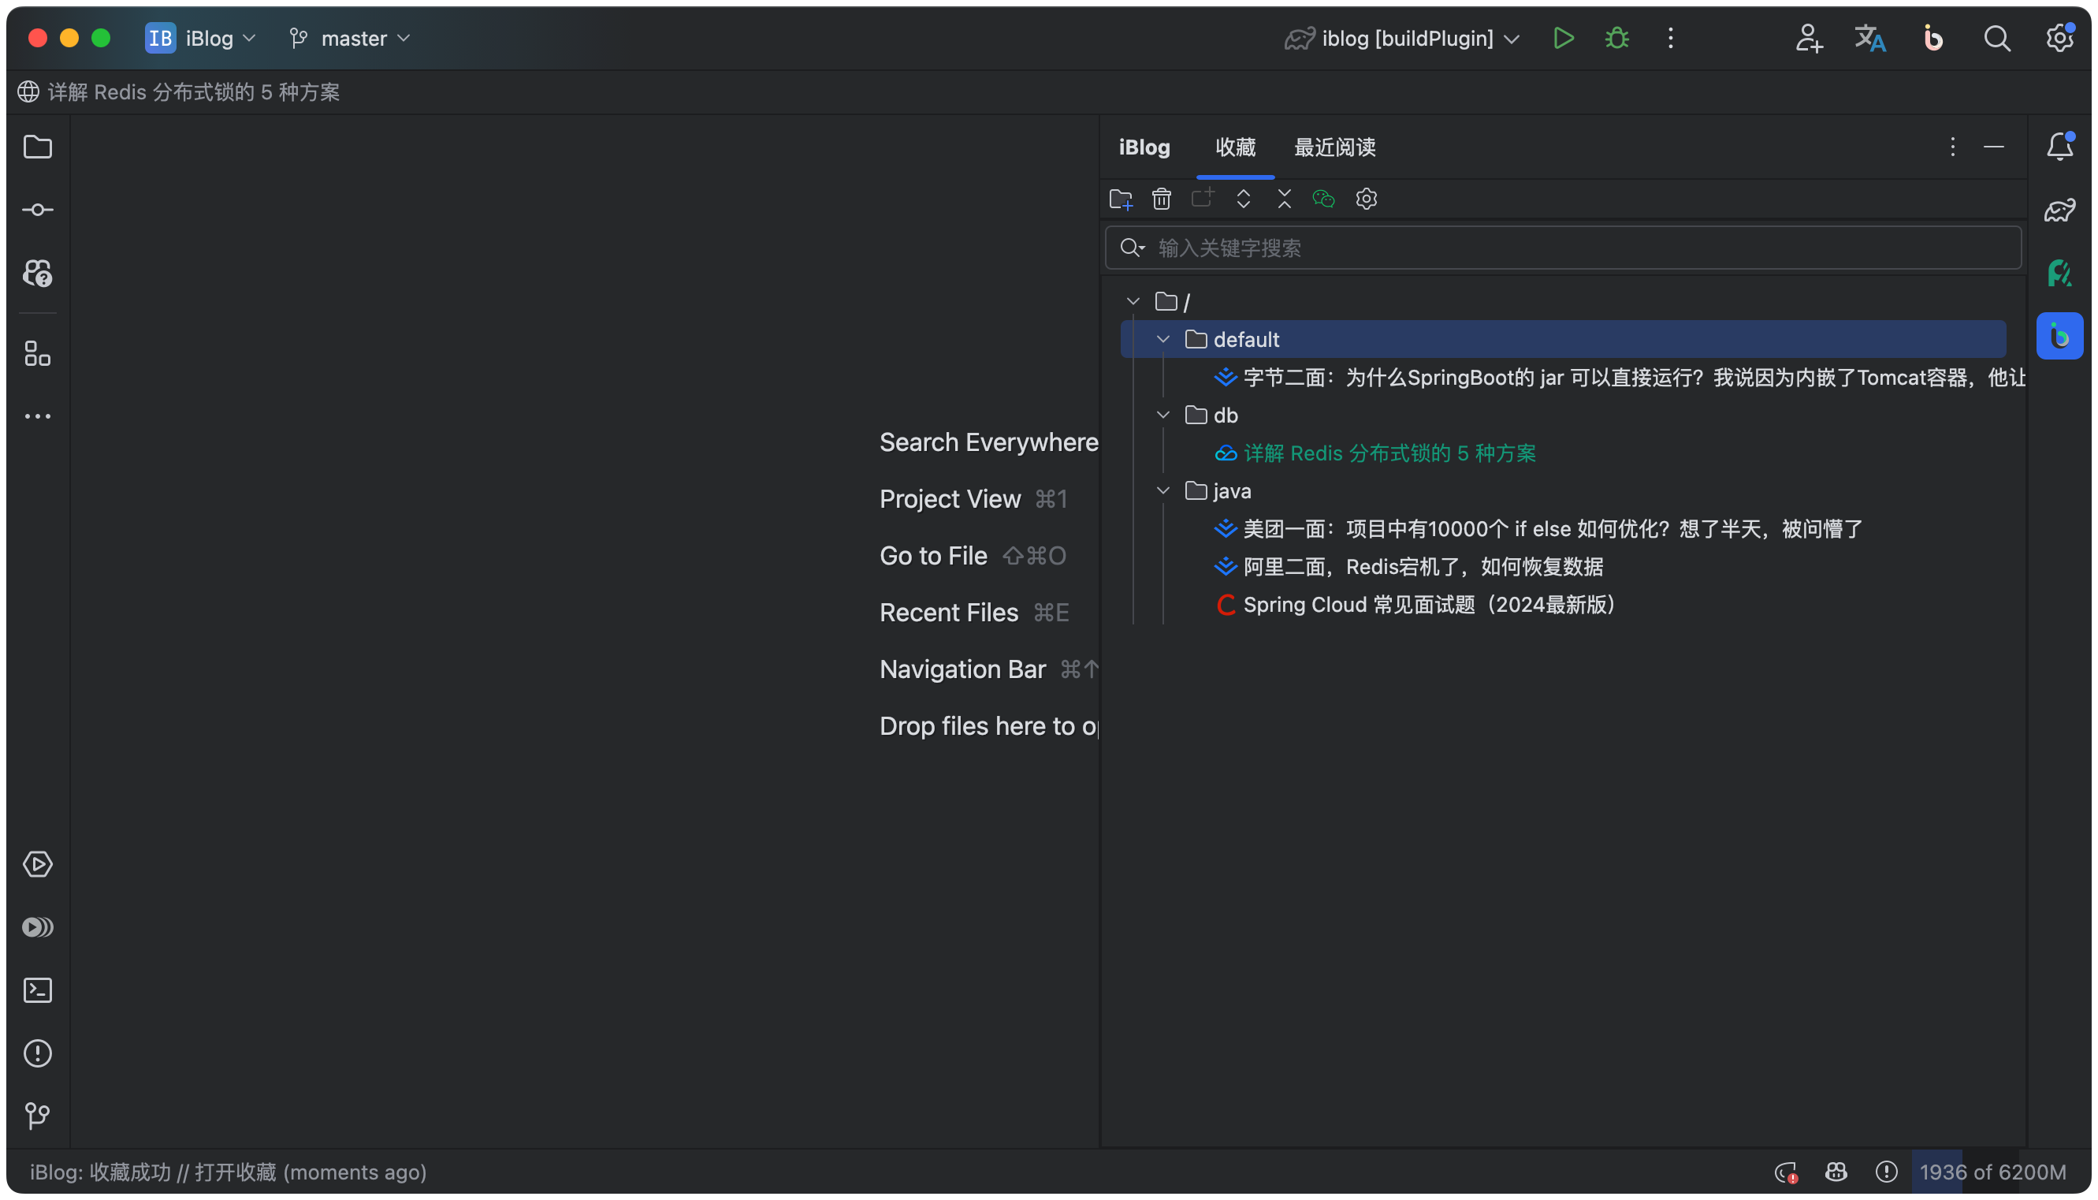The image size is (2098, 1200).
Task: Collapse the java folder node
Action: coord(1163,491)
